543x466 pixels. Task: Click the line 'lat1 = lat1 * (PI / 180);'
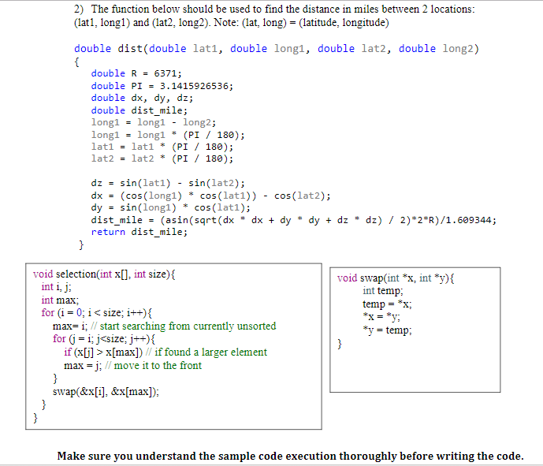pos(162,147)
